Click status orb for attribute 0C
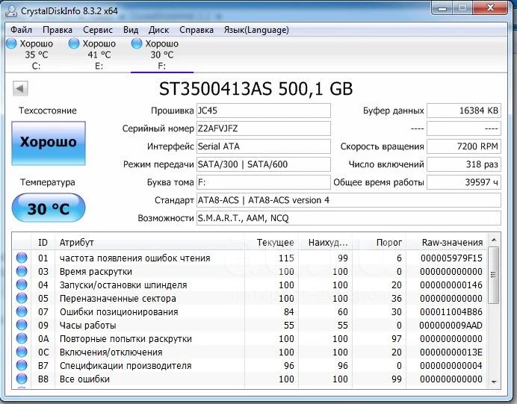The width and height of the screenshot is (517, 404). pos(22,352)
